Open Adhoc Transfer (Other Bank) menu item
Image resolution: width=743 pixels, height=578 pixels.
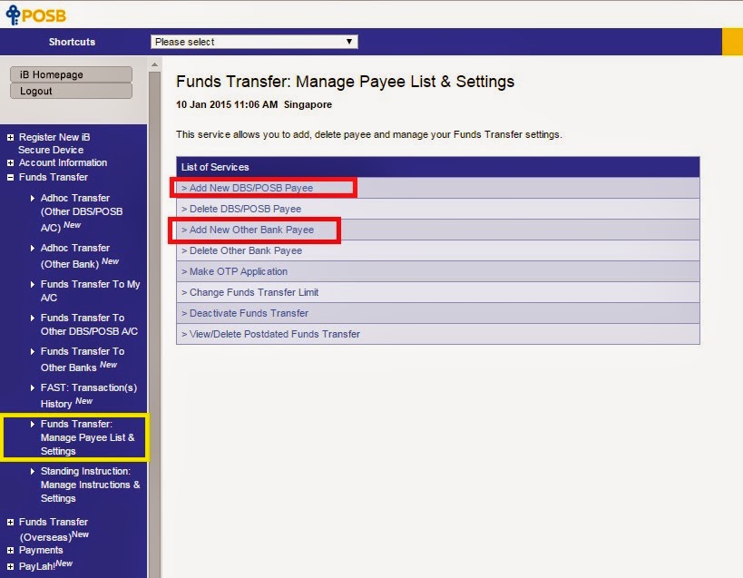(80, 256)
